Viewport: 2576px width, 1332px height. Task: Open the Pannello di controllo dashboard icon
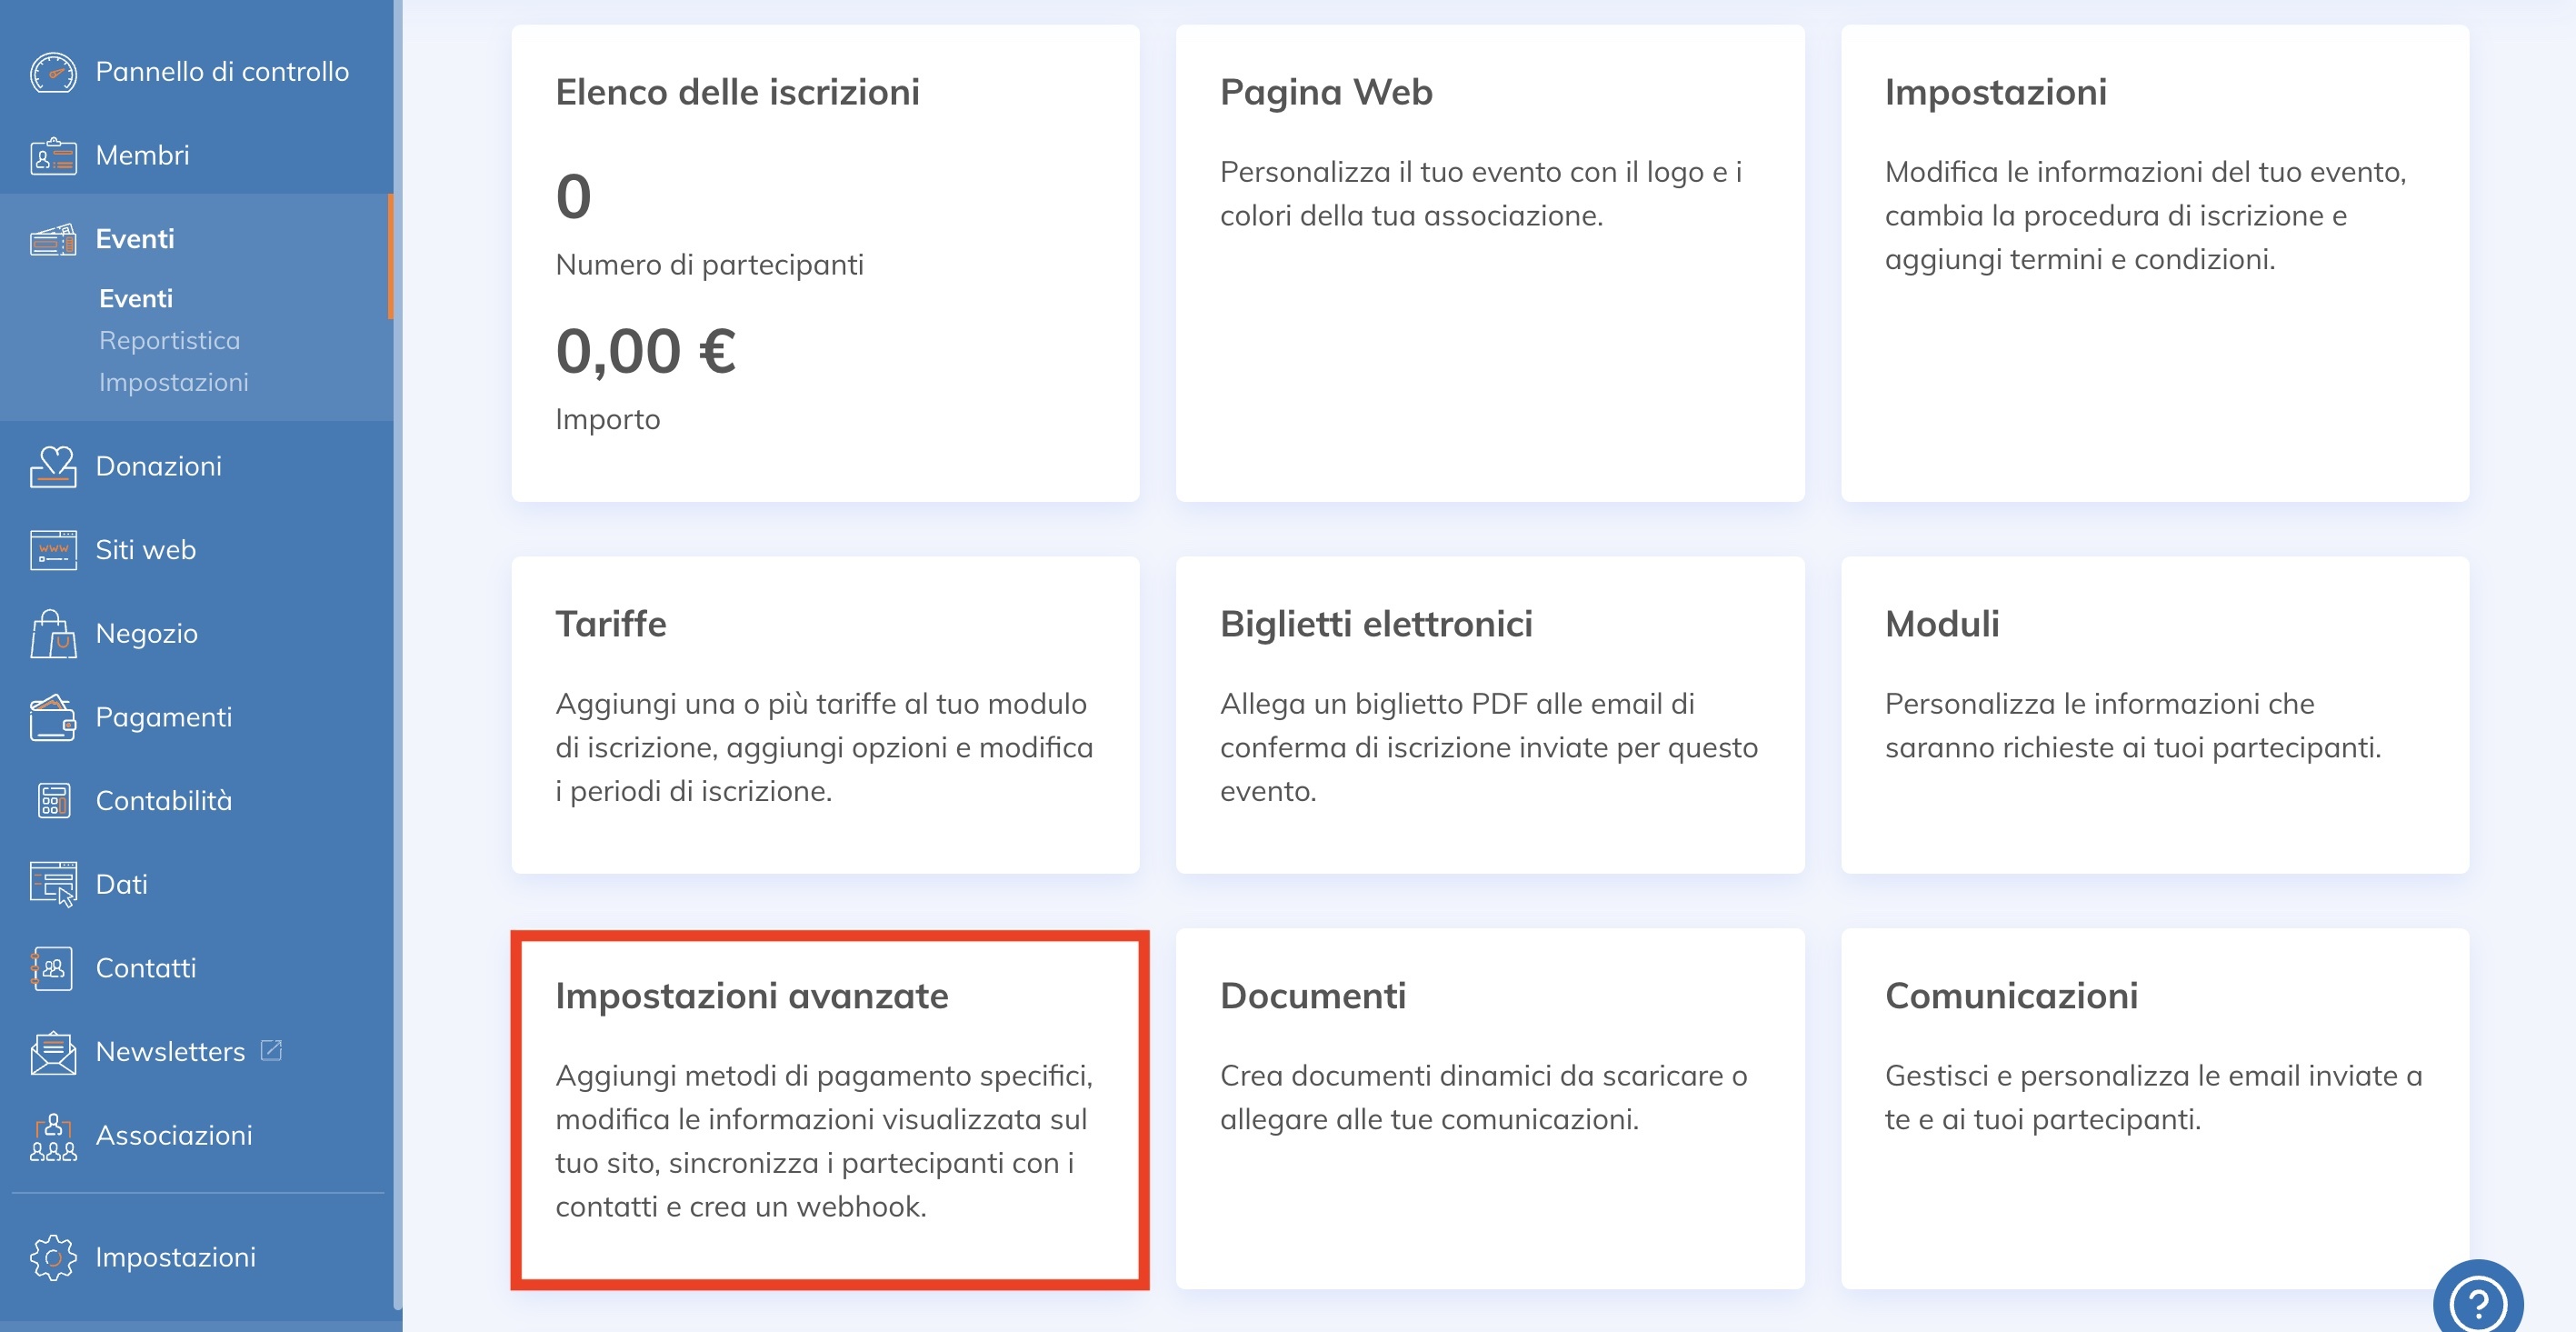click(53, 71)
